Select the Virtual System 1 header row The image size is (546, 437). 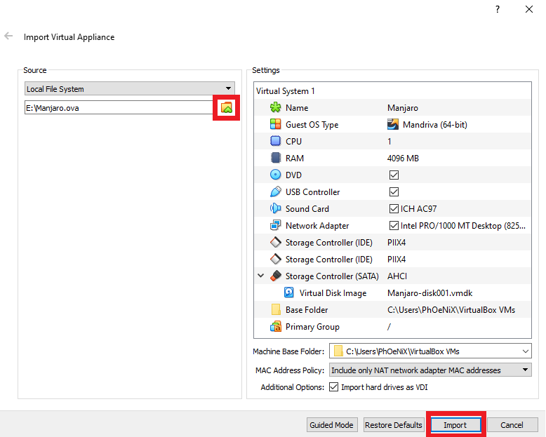tap(392, 90)
